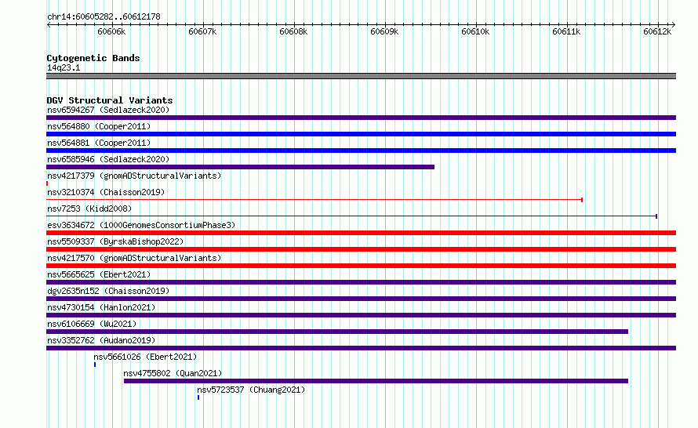Screen dimensions: 698x428
Task: Open the nsv564880 (Cooper2011) label
Action: point(99,126)
